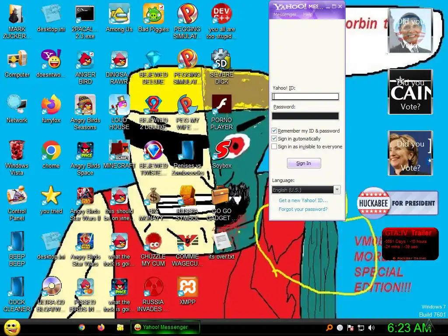Select the you tried star icon
This screenshot has width=448, height=336.
click(x=51, y=199)
